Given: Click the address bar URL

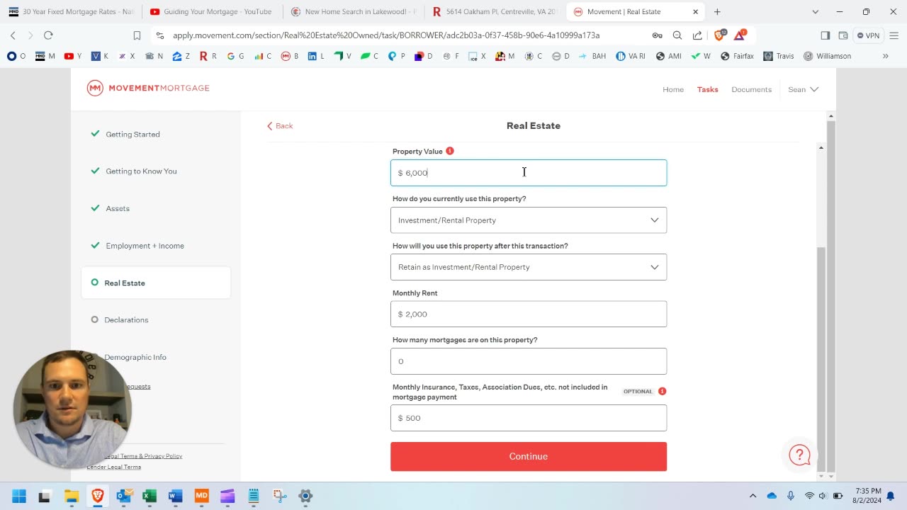Looking at the screenshot, I should click(386, 35).
